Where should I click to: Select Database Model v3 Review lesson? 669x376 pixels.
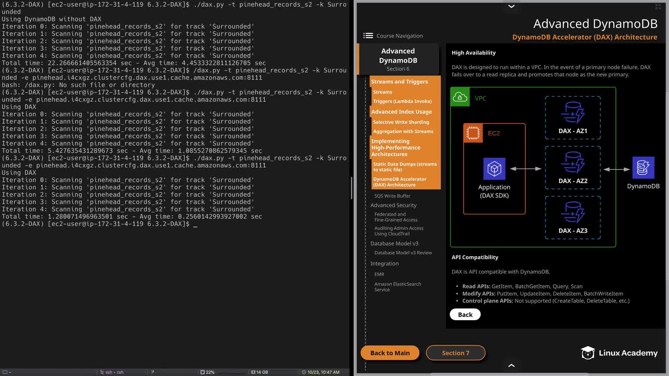pos(403,253)
